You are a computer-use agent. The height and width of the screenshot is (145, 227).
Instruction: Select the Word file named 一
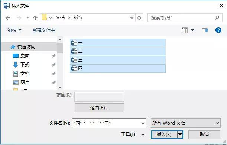(x=118, y=43)
